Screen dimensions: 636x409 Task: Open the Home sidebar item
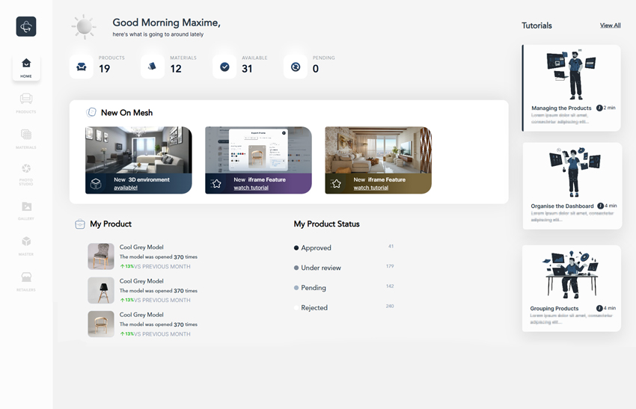point(26,67)
